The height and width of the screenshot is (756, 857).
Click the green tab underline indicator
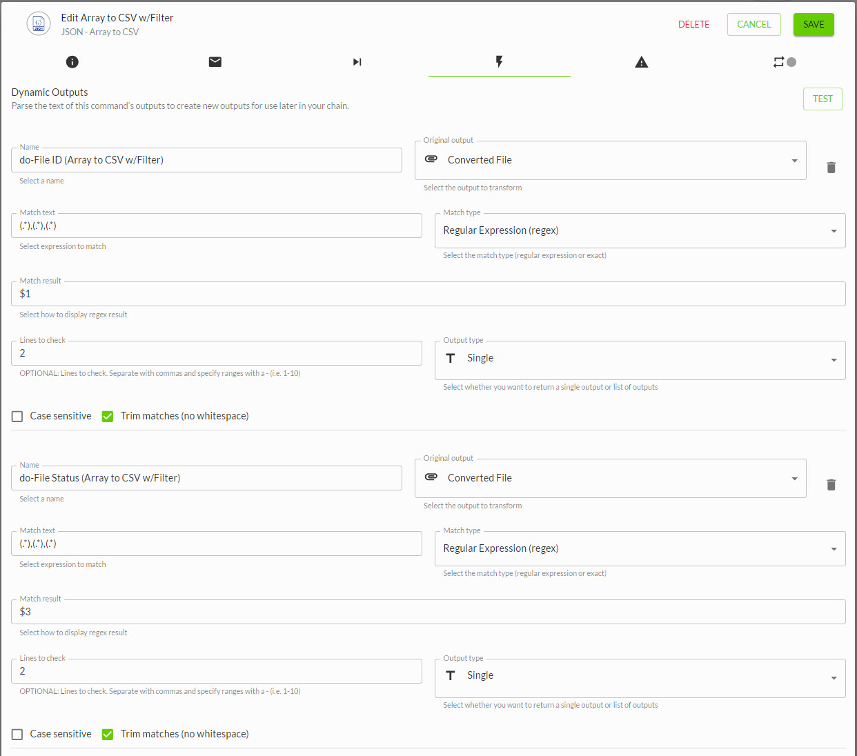(x=499, y=77)
